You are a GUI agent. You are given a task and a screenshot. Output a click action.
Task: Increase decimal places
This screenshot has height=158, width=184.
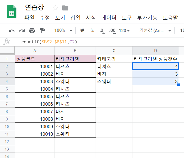pos(112,31)
